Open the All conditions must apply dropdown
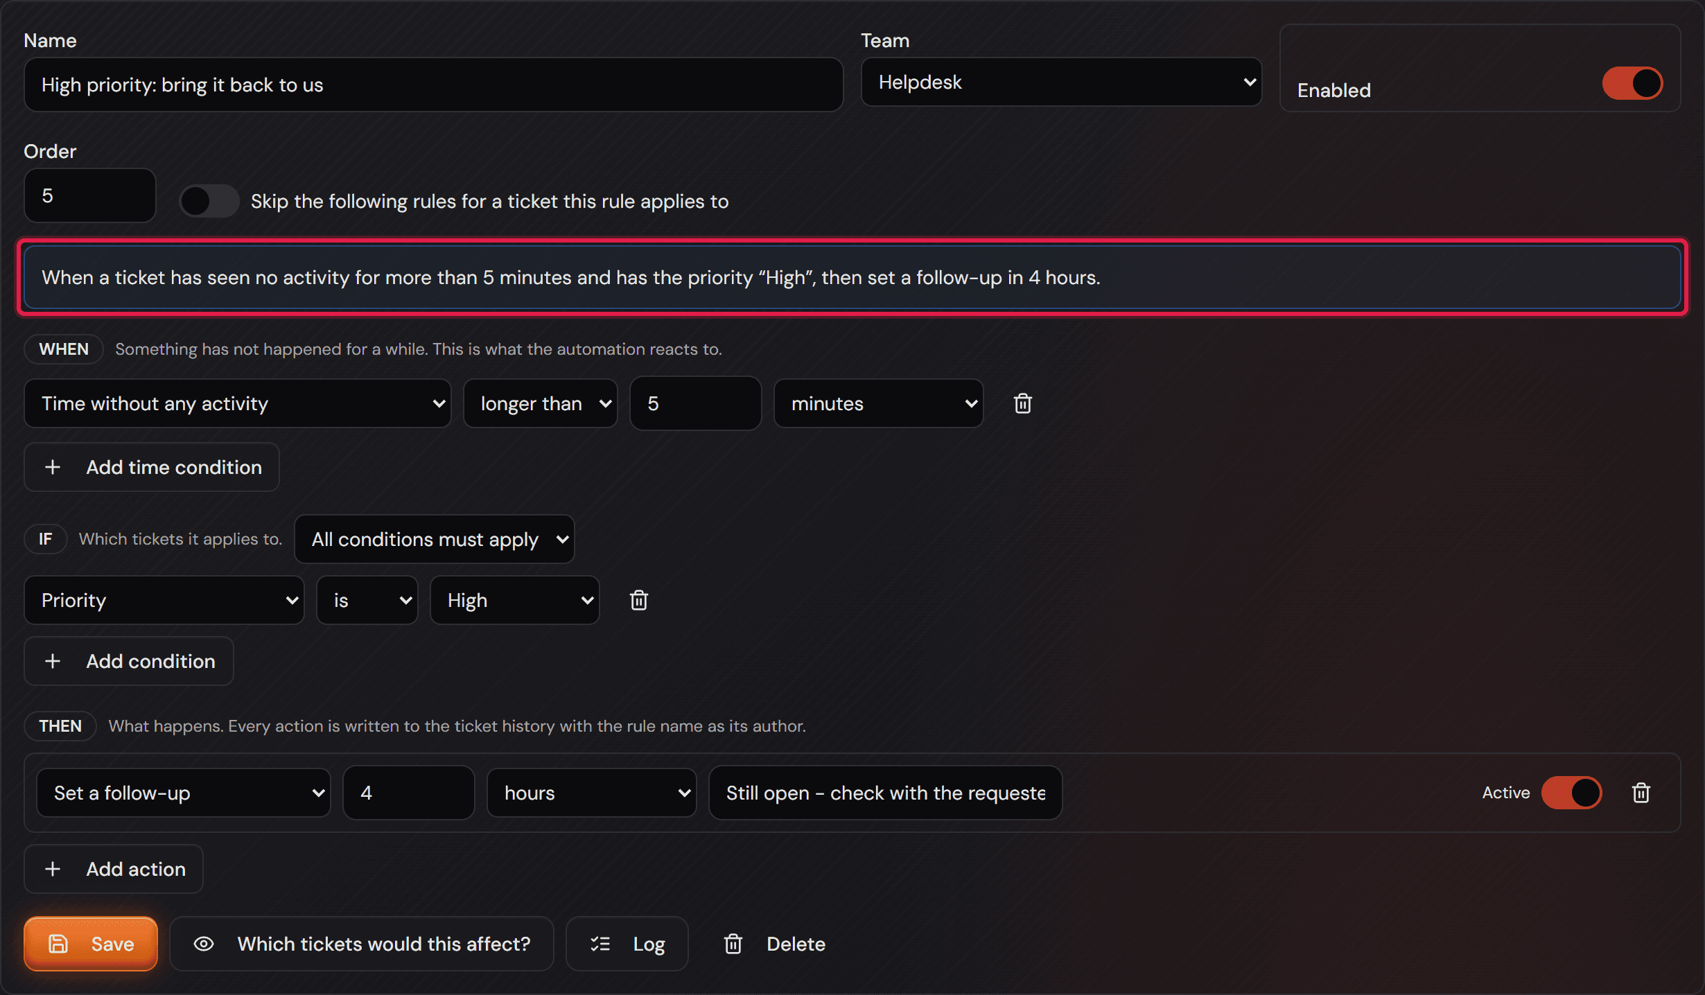Image resolution: width=1705 pixels, height=995 pixels. pyautogui.click(x=434, y=539)
